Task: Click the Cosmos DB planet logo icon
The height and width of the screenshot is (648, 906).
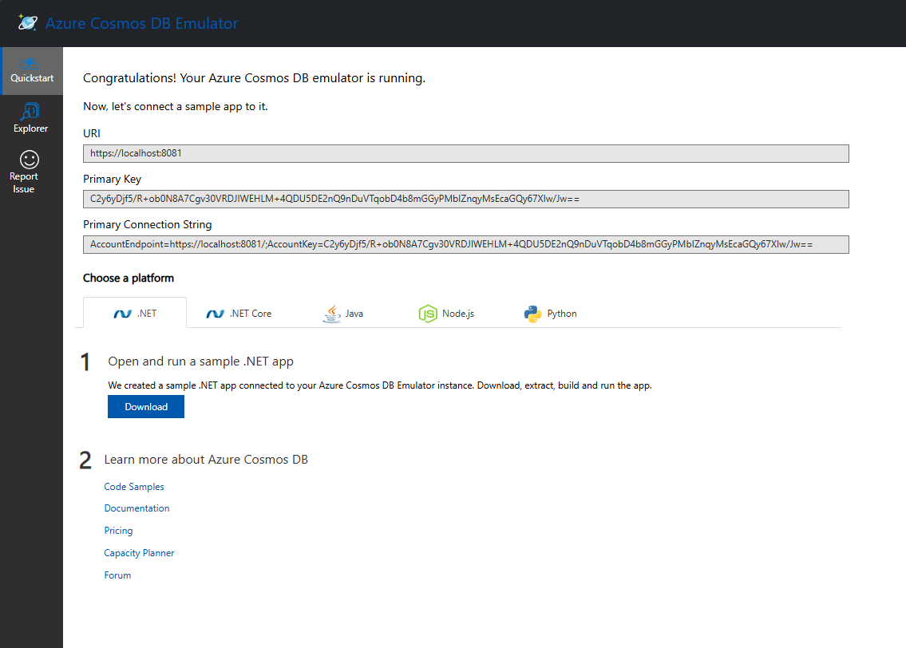Action: [27, 22]
